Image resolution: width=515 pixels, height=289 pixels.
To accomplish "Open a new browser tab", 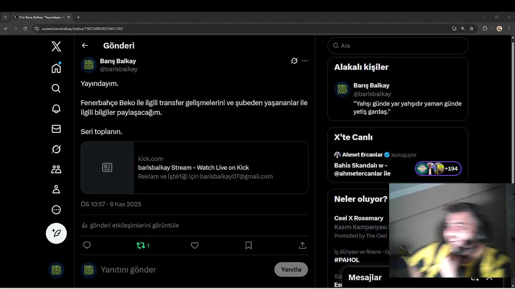I will point(78,17).
